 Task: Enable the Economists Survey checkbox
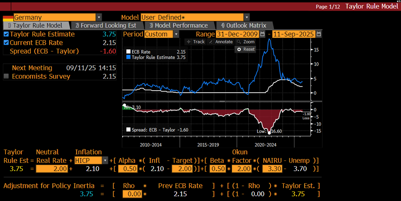(x=6, y=77)
